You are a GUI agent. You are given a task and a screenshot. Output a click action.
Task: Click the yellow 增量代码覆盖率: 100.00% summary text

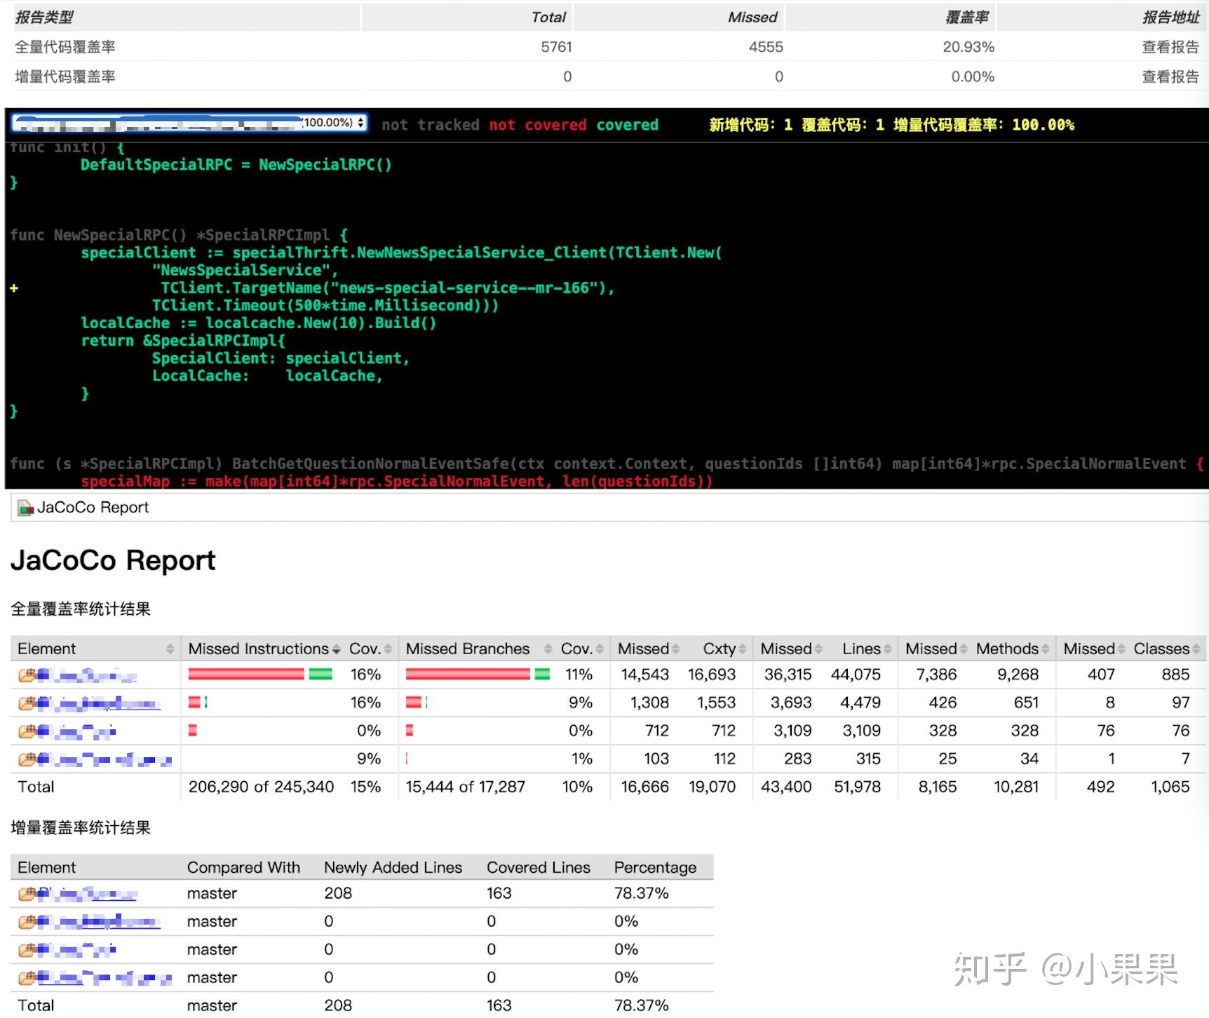983,125
